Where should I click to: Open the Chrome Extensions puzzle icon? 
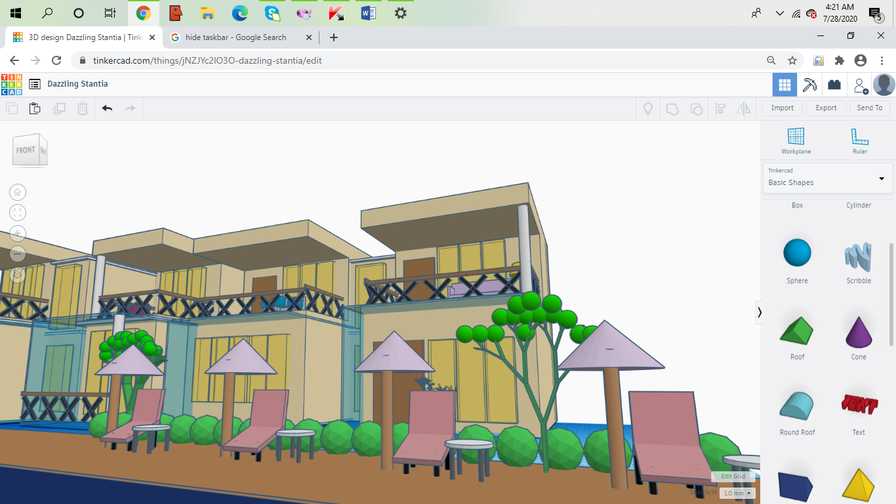pyautogui.click(x=840, y=60)
